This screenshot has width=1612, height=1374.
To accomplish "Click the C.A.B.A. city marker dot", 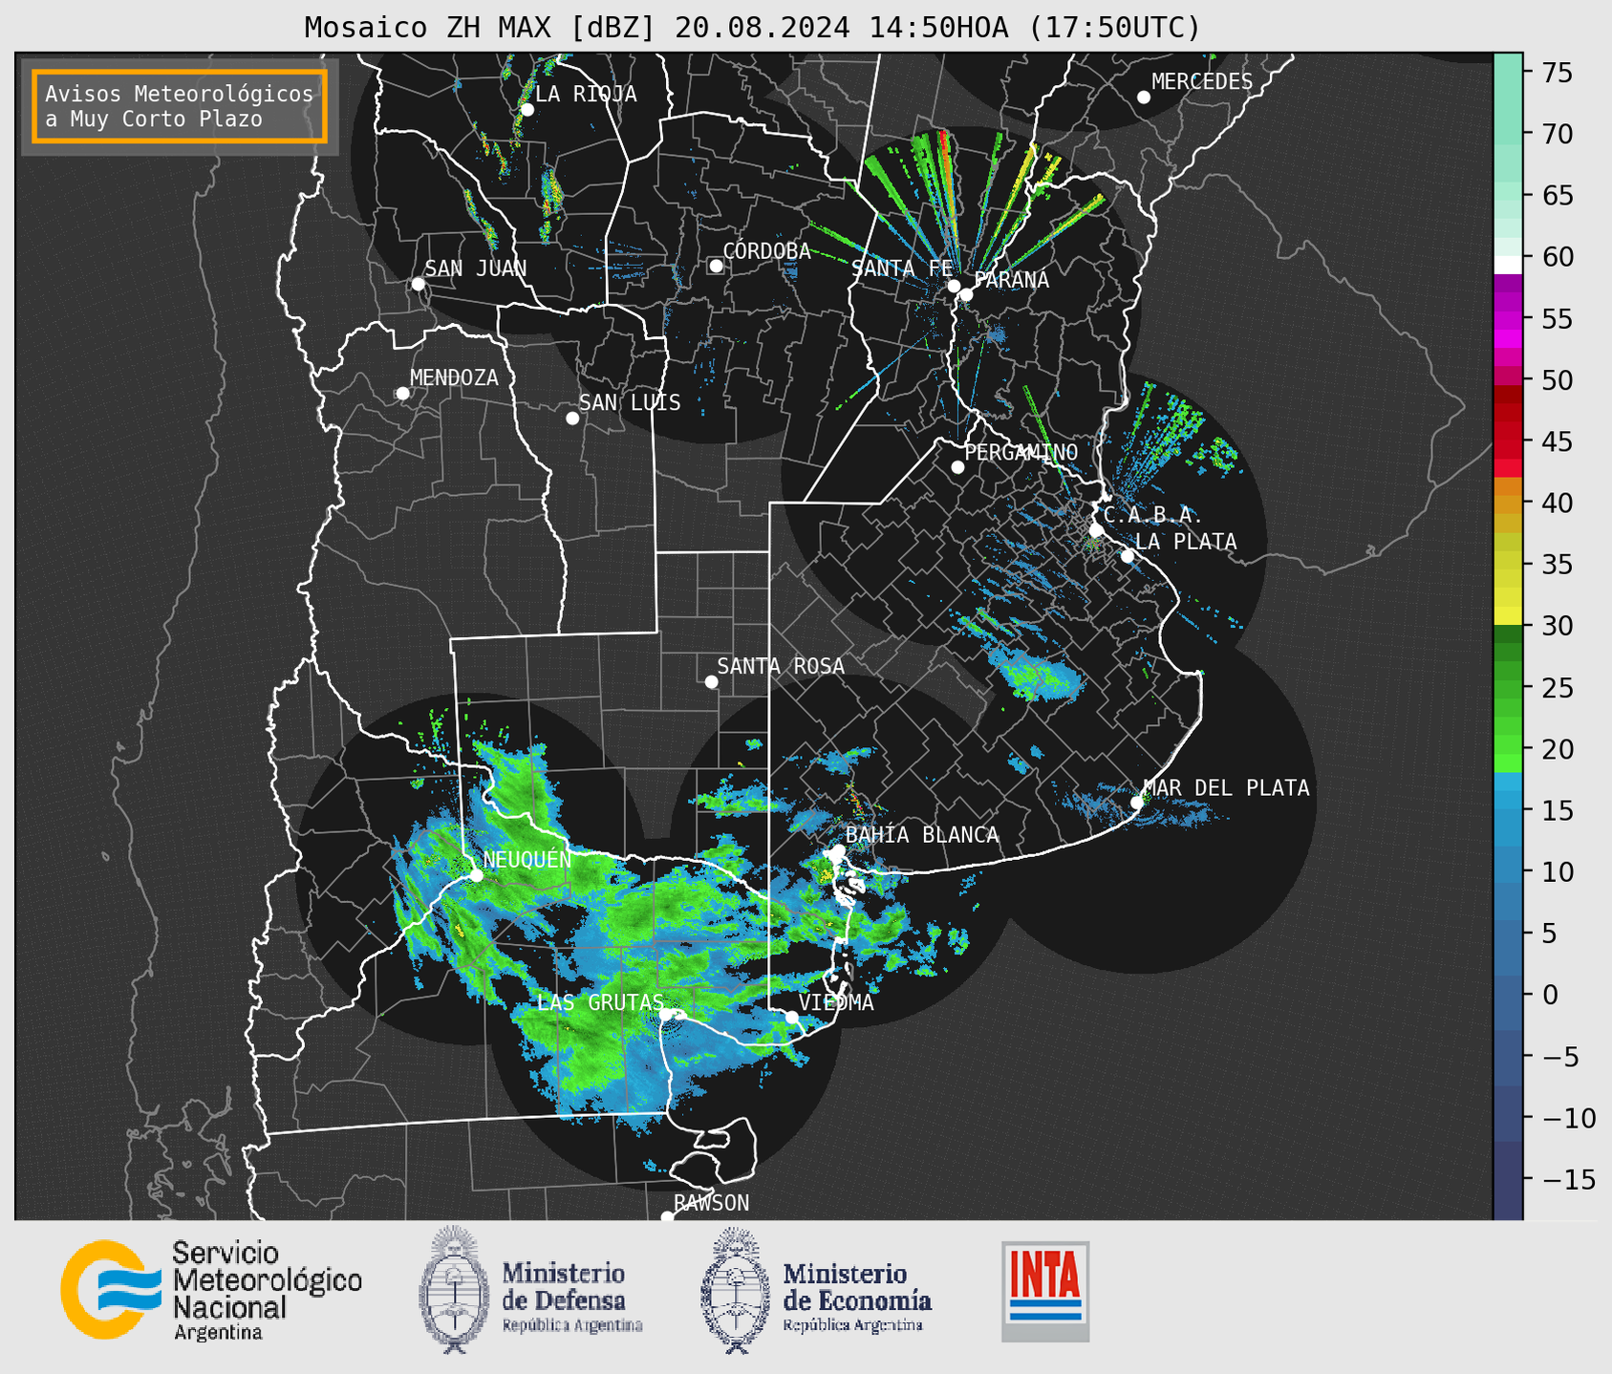I will point(1097,530).
